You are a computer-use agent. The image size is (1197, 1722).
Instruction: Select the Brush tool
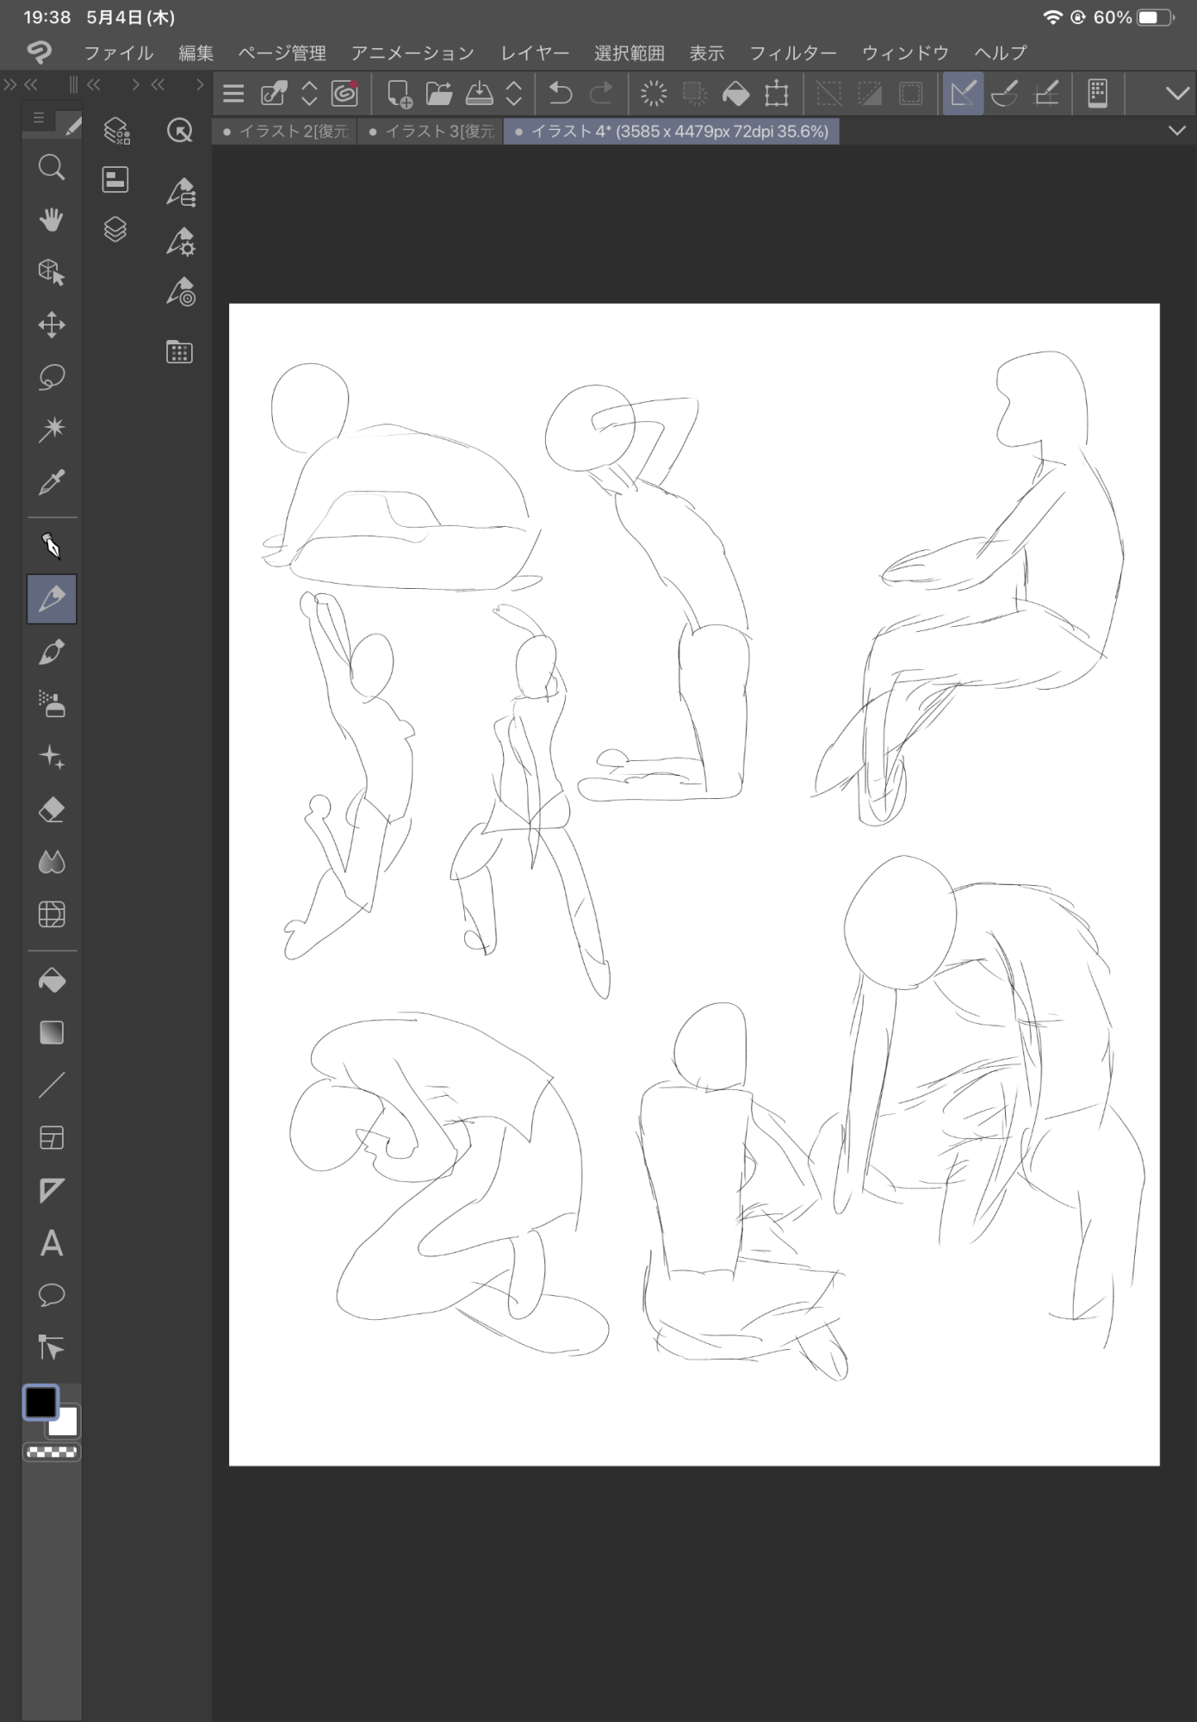click(x=52, y=652)
